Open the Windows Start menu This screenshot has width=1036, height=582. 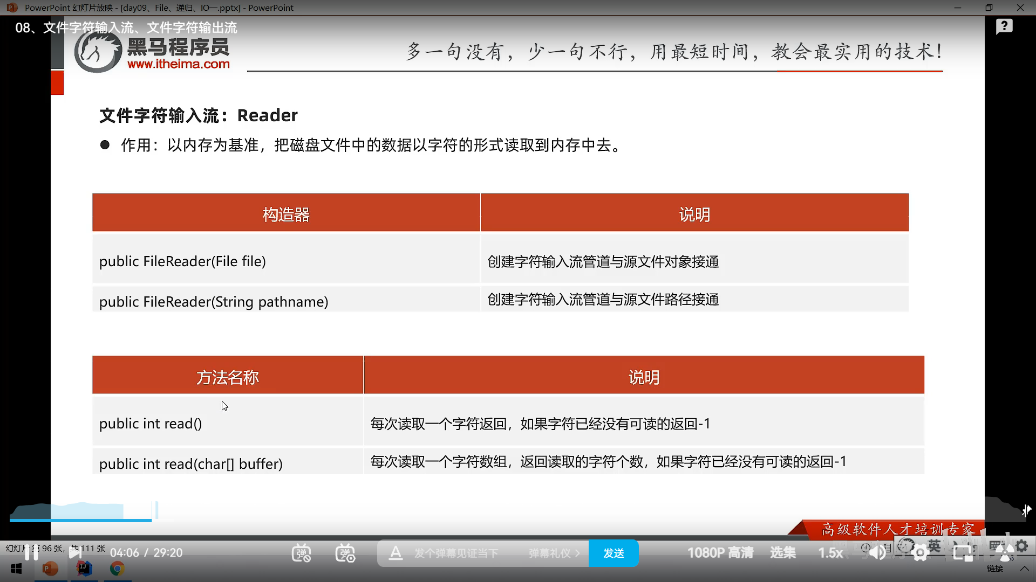(16, 569)
